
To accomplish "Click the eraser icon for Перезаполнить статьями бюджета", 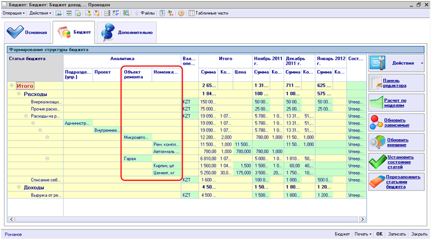I will tap(376, 182).
